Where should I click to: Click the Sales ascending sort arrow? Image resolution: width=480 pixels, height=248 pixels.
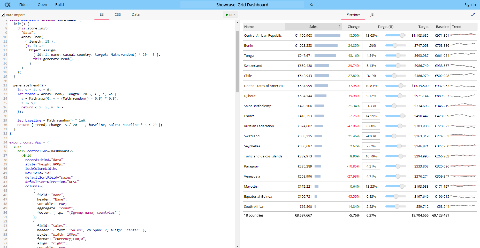pyautogui.click(x=339, y=27)
